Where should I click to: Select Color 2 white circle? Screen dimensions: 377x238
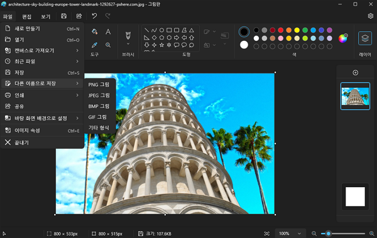[x=244, y=45]
